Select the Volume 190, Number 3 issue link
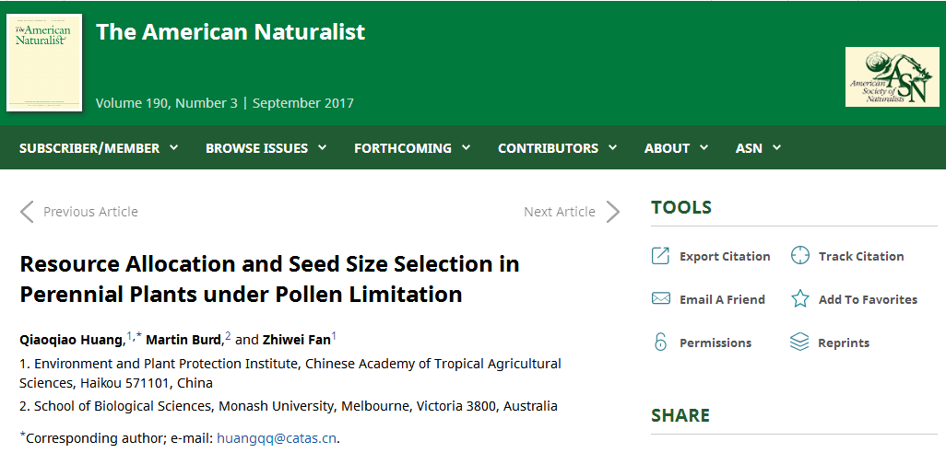Image resolution: width=946 pixels, height=453 pixels. [x=167, y=103]
